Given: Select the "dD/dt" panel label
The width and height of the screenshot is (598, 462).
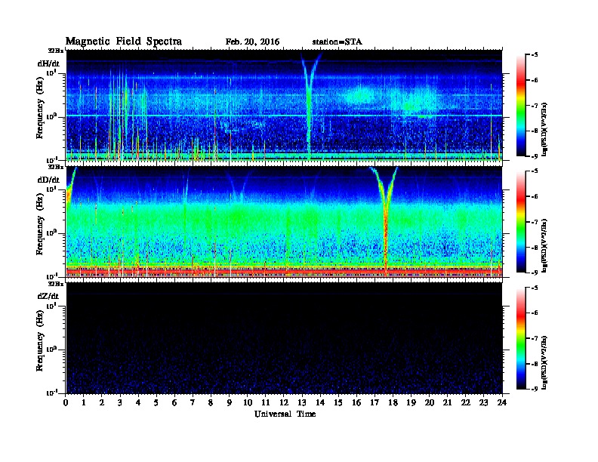Looking at the screenshot, I should (48, 180).
